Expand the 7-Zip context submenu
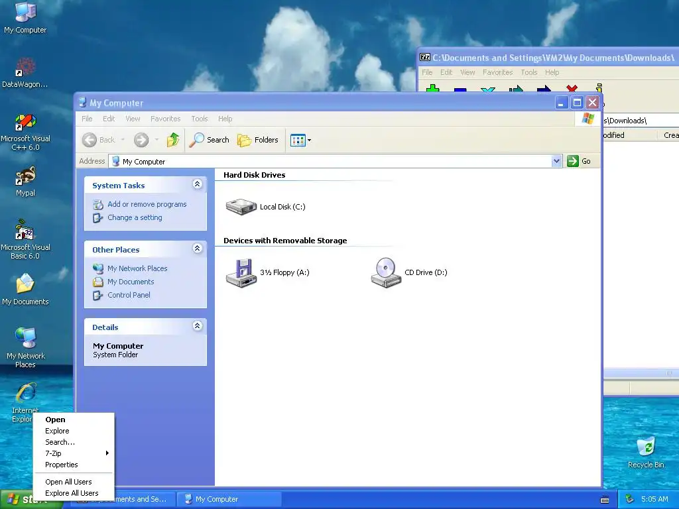The height and width of the screenshot is (509, 679). (74, 453)
